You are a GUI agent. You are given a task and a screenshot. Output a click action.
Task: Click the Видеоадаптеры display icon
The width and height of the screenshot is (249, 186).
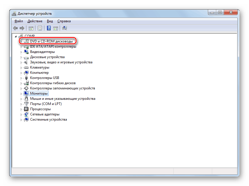pos(26,52)
